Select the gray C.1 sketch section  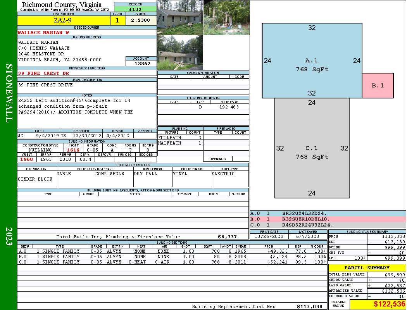tap(312, 151)
